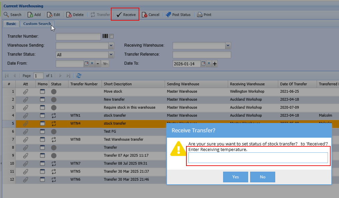The height and width of the screenshot is (198, 339).
Task: Click the Post Status toolbar button
Action: (x=178, y=15)
